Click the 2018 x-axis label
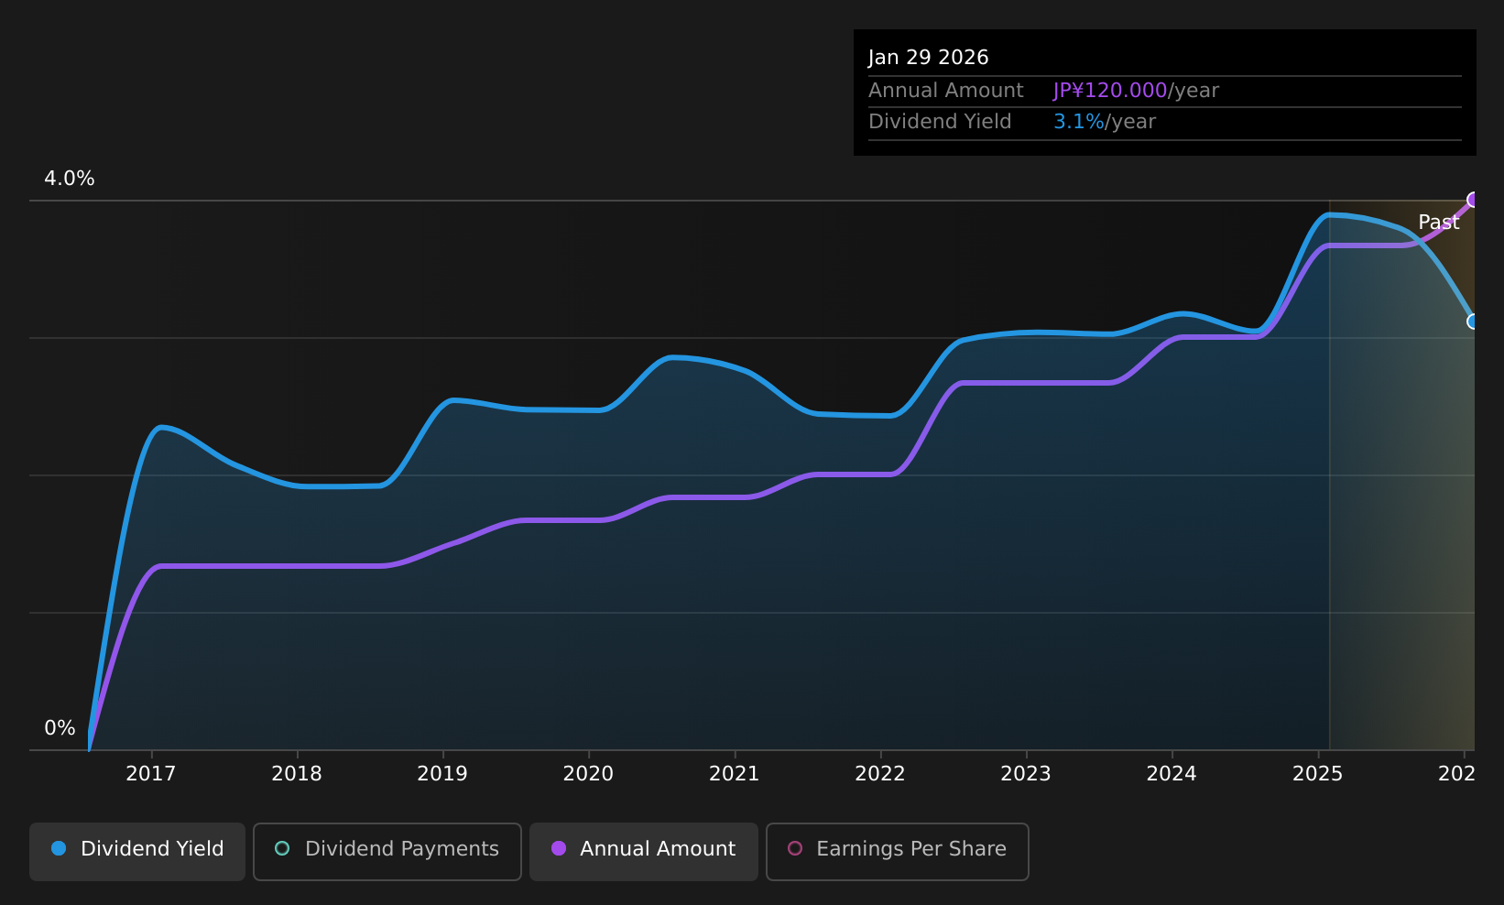This screenshot has width=1504, height=905. click(x=297, y=774)
